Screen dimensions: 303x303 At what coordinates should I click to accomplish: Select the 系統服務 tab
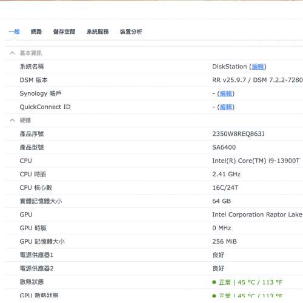(98, 32)
